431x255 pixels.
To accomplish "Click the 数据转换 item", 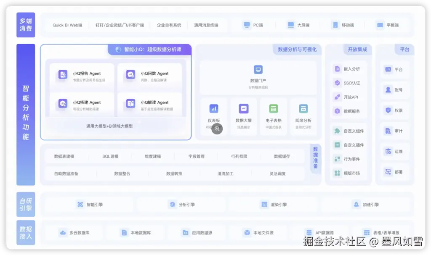I will 174,174.
